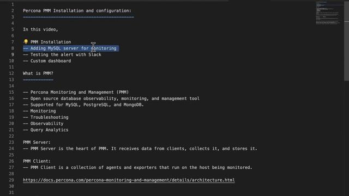The image size is (349, 196).
Task: Click line number 2 in gutter
Action: coord(13,11)
